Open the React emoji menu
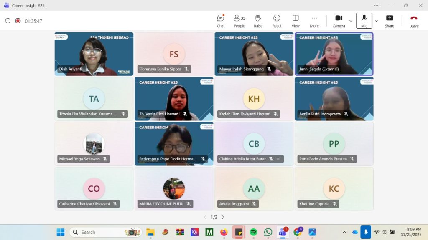Viewport: 428px width, 240px height. (x=277, y=20)
